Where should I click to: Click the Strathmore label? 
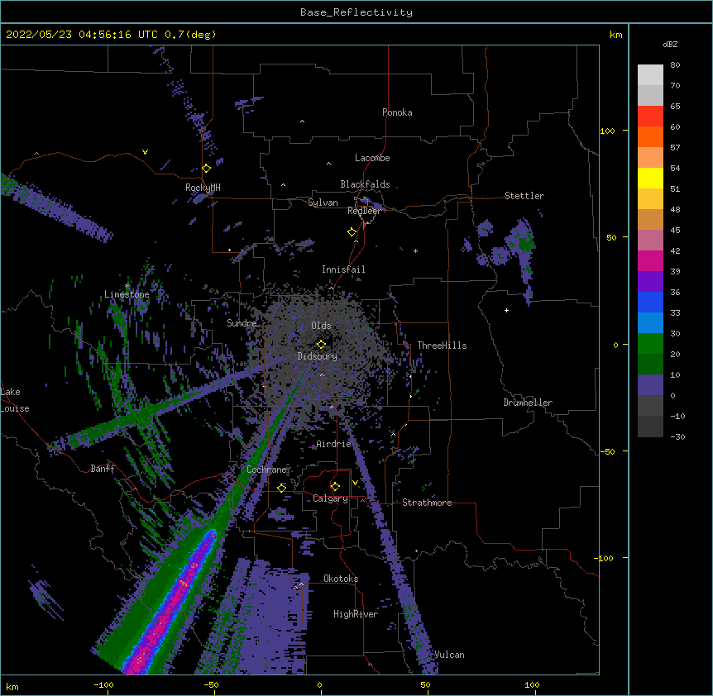click(x=427, y=503)
